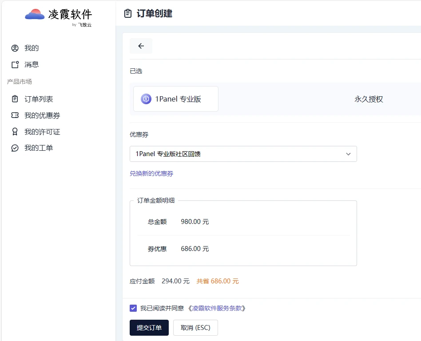This screenshot has width=421, height=341.
Task: Open the 凌霞软件服务条款 link
Action: tap(217, 308)
